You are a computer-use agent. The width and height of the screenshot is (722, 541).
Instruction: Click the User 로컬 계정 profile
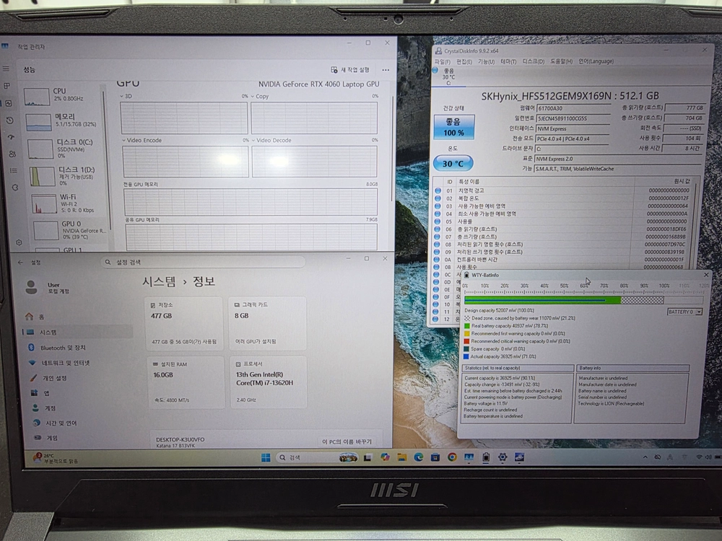48,288
